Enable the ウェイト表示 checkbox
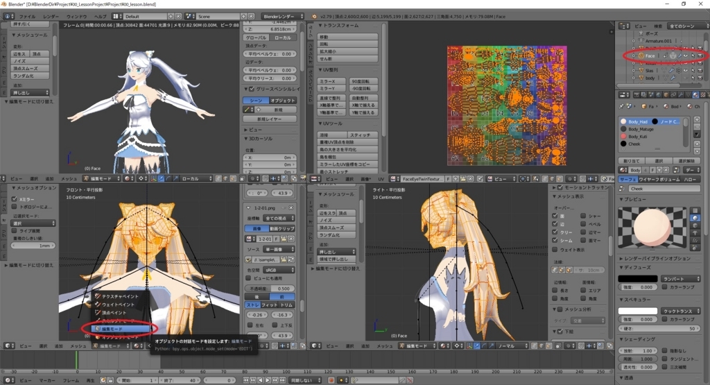This screenshot has height=385, width=710. (x=555, y=249)
